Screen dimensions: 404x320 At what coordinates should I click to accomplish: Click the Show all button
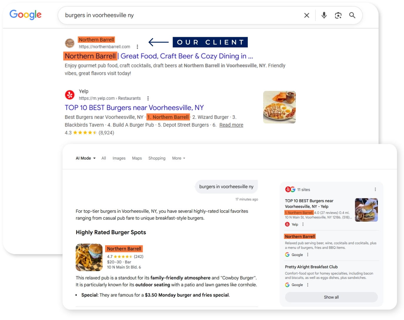tap(331, 297)
